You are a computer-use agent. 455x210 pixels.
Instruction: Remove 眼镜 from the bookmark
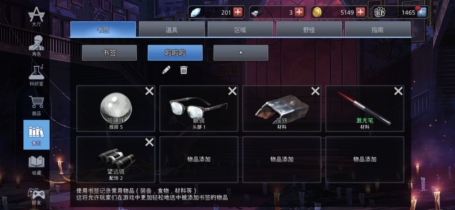pyautogui.click(x=233, y=91)
